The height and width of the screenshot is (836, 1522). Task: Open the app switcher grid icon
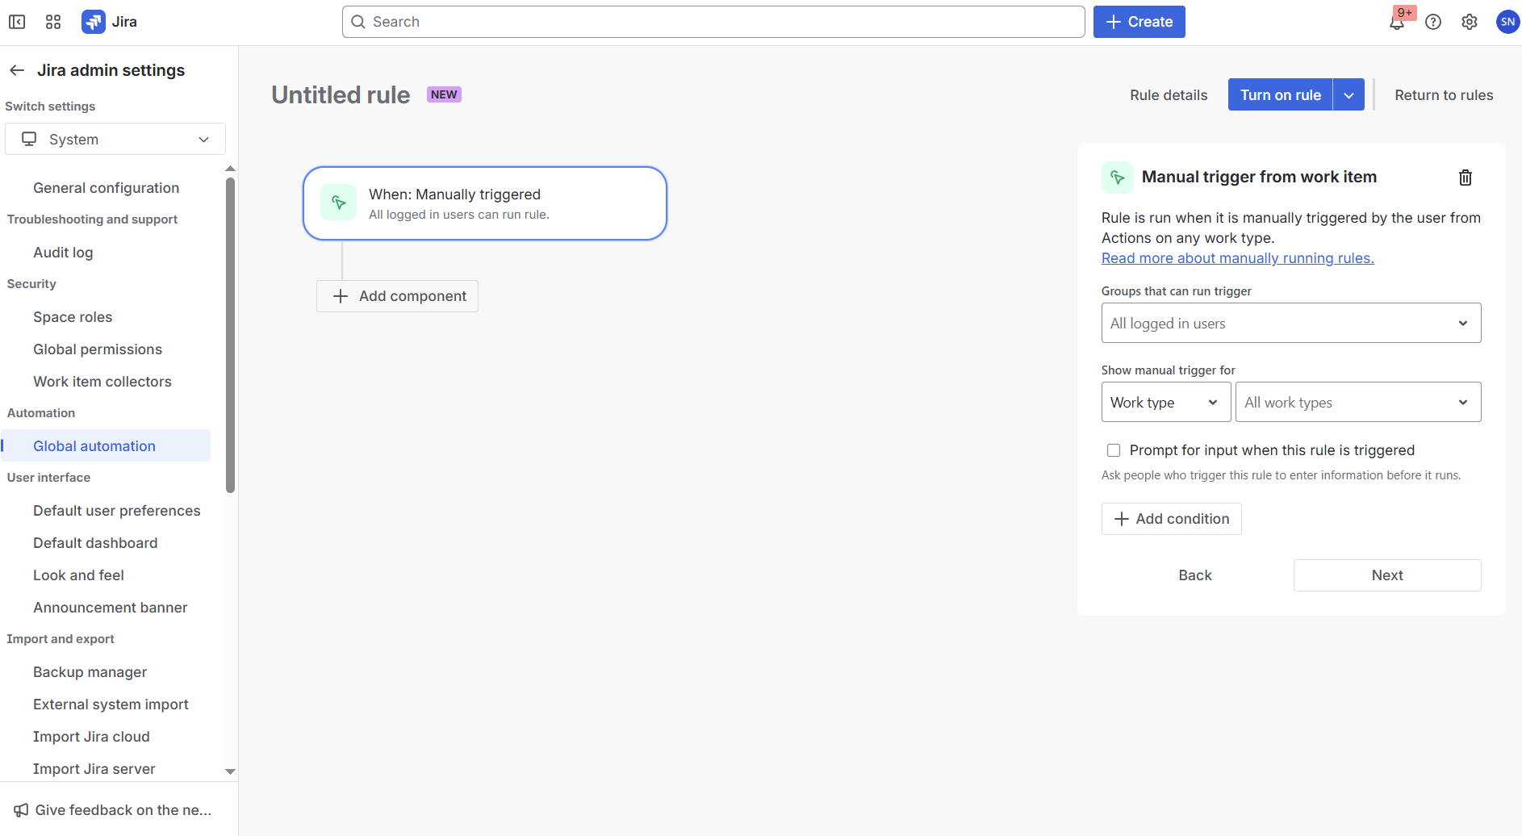(x=53, y=22)
